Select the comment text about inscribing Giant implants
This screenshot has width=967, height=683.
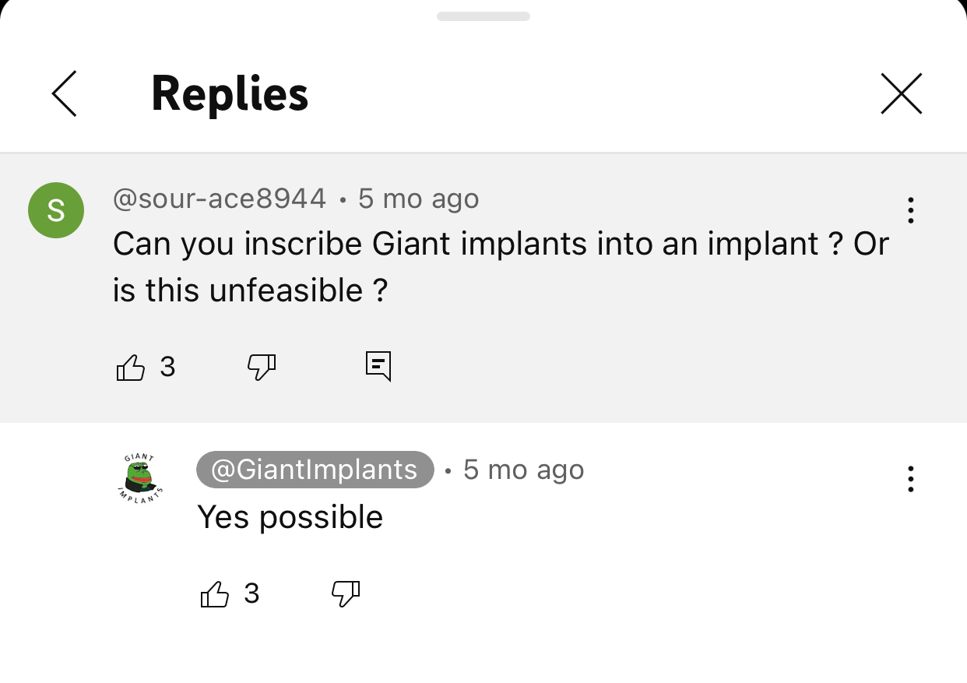(x=501, y=267)
